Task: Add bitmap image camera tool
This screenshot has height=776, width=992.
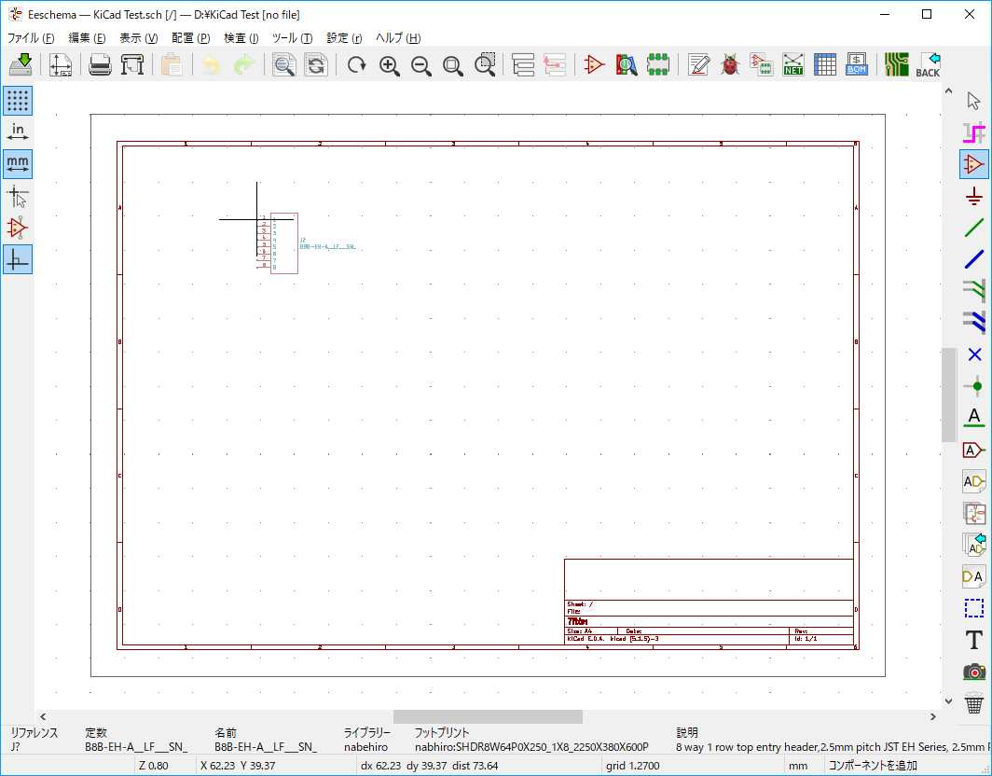Action: click(x=974, y=672)
